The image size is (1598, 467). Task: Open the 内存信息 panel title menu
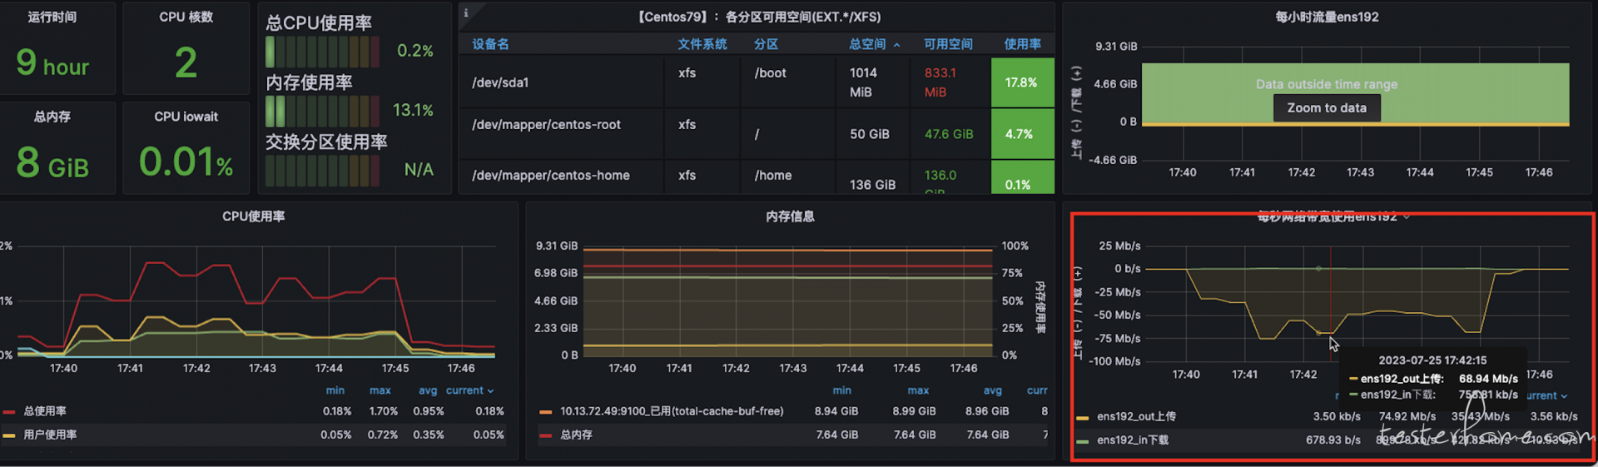(790, 216)
